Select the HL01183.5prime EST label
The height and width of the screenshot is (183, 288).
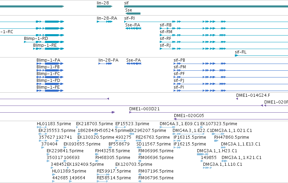coord(54,124)
